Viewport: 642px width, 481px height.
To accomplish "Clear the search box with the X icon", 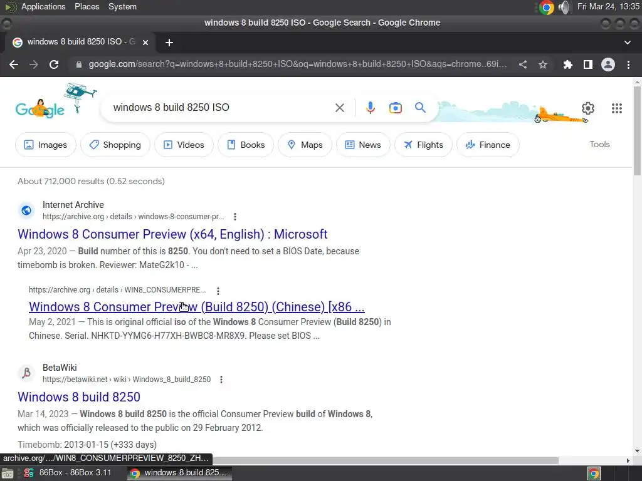I will 340,108.
